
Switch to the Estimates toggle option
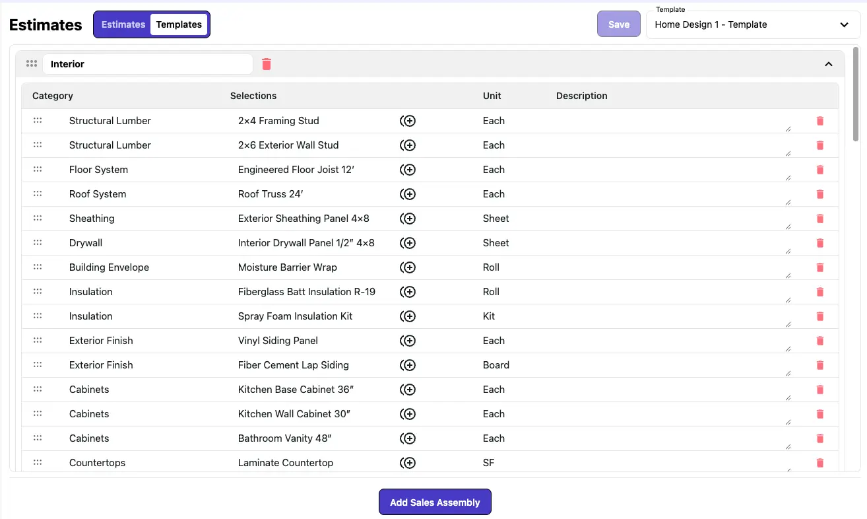coord(123,24)
